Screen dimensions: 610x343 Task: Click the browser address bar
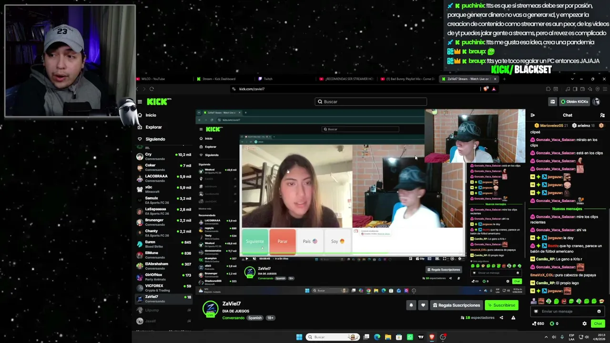(355, 89)
